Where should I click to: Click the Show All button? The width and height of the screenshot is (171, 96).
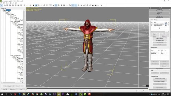click(18, 86)
